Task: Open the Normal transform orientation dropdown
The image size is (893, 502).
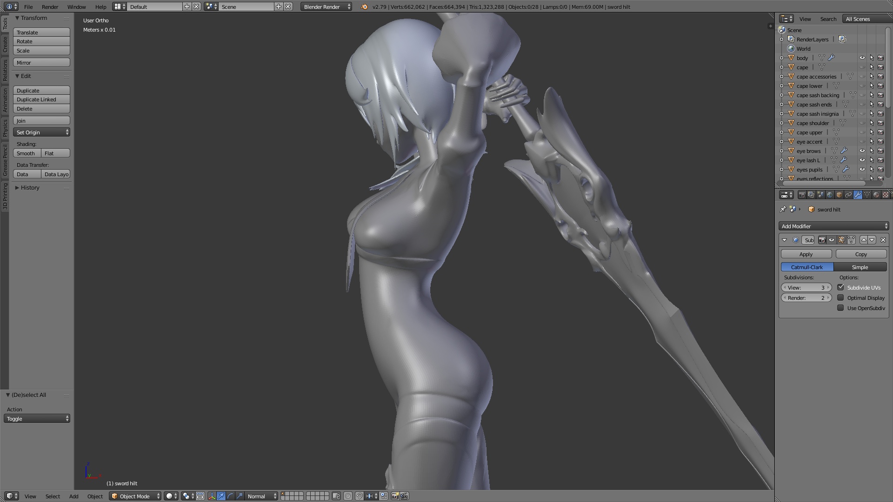Action: (261, 496)
